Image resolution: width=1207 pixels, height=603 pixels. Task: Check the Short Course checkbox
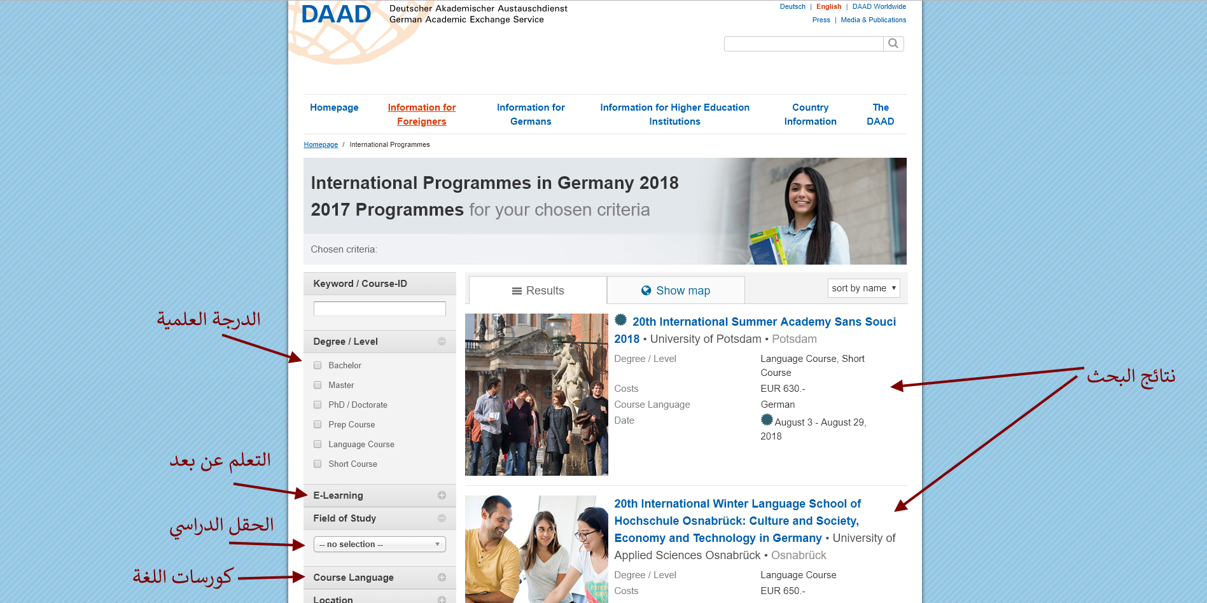tap(317, 464)
